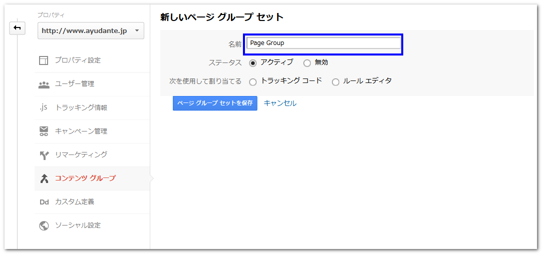Click the ソーシャル設定 globe icon

(x=44, y=225)
